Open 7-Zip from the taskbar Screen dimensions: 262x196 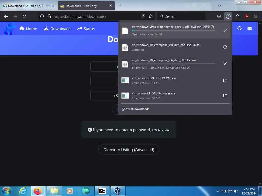pos(102,191)
